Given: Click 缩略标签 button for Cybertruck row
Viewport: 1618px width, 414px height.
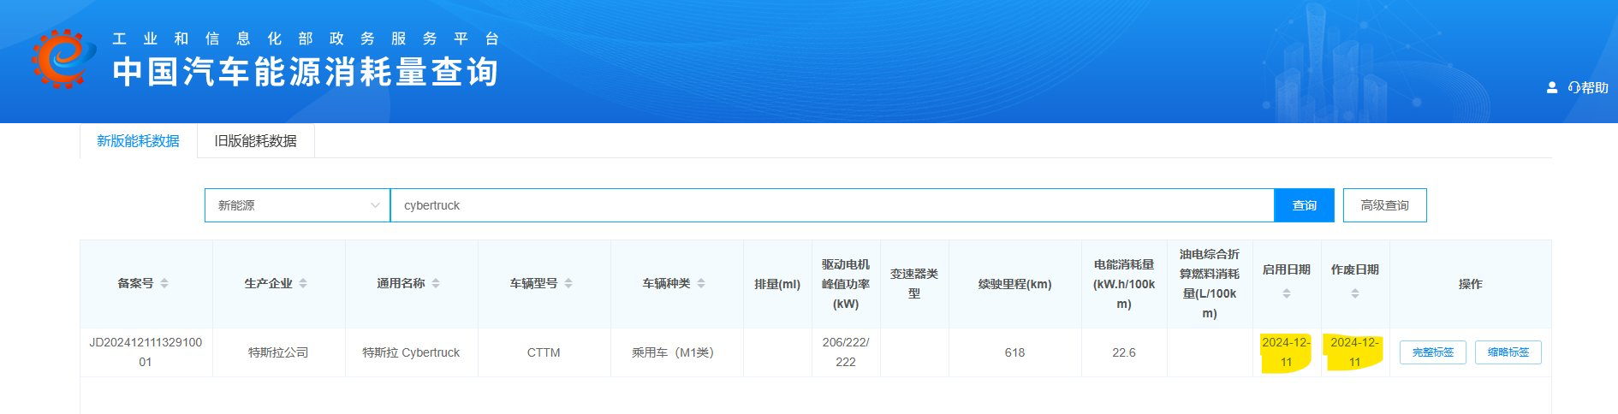Looking at the screenshot, I should pos(1508,352).
